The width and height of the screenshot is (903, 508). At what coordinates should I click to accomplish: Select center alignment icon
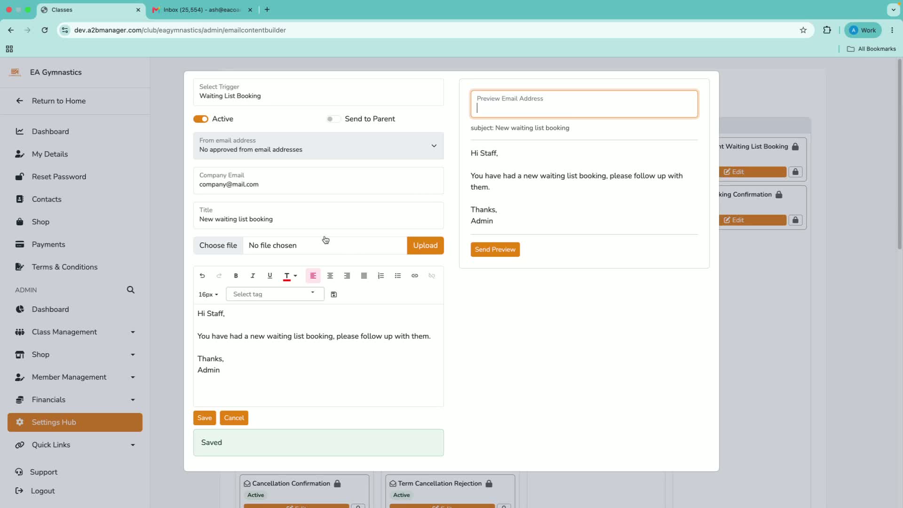[x=330, y=276]
